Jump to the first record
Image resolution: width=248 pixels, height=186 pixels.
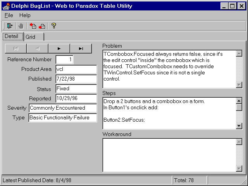click(16, 48)
